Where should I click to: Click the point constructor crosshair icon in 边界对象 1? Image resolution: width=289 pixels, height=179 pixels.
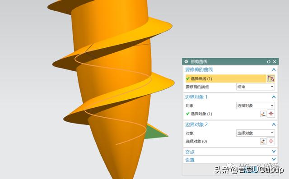(x=271, y=114)
